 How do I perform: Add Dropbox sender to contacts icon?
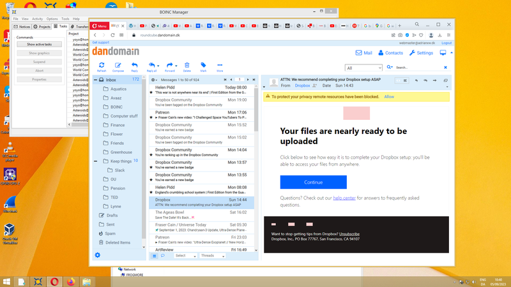314,85
